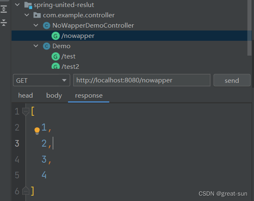
Task: Click line number 5 in the gutter
Action: click(x=17, y=175)
